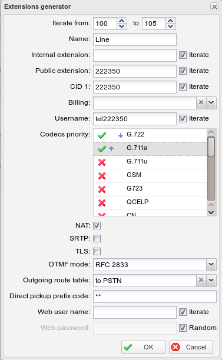Increase the Iterate from value
This screenshot has height=360, width=222.
[x=122, y=21]
